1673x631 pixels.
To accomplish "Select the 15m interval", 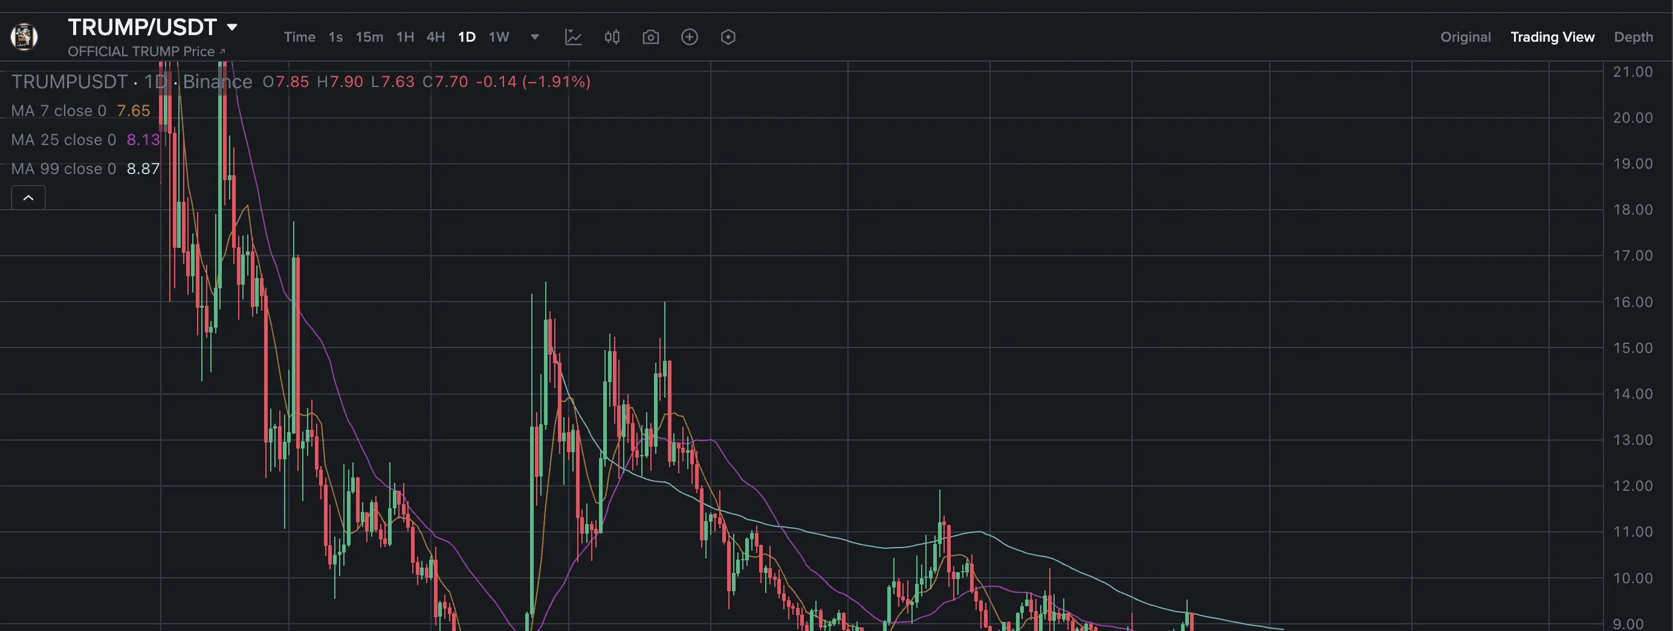I will tap(369, 37).
